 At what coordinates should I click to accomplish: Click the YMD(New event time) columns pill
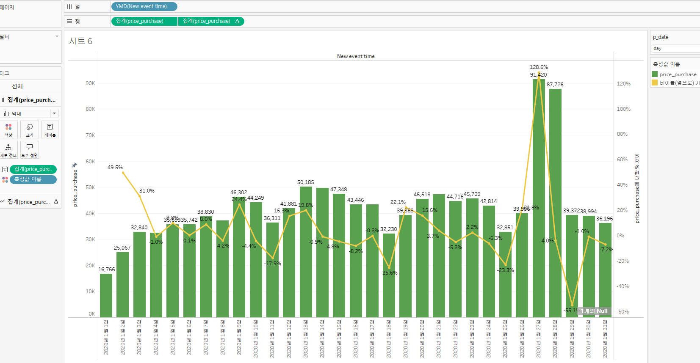[144, 6]
